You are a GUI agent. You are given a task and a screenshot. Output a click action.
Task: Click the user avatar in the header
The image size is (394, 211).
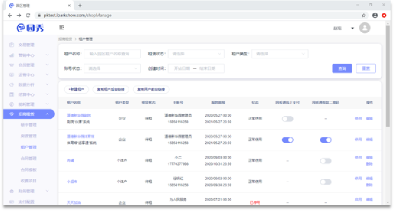365,28
